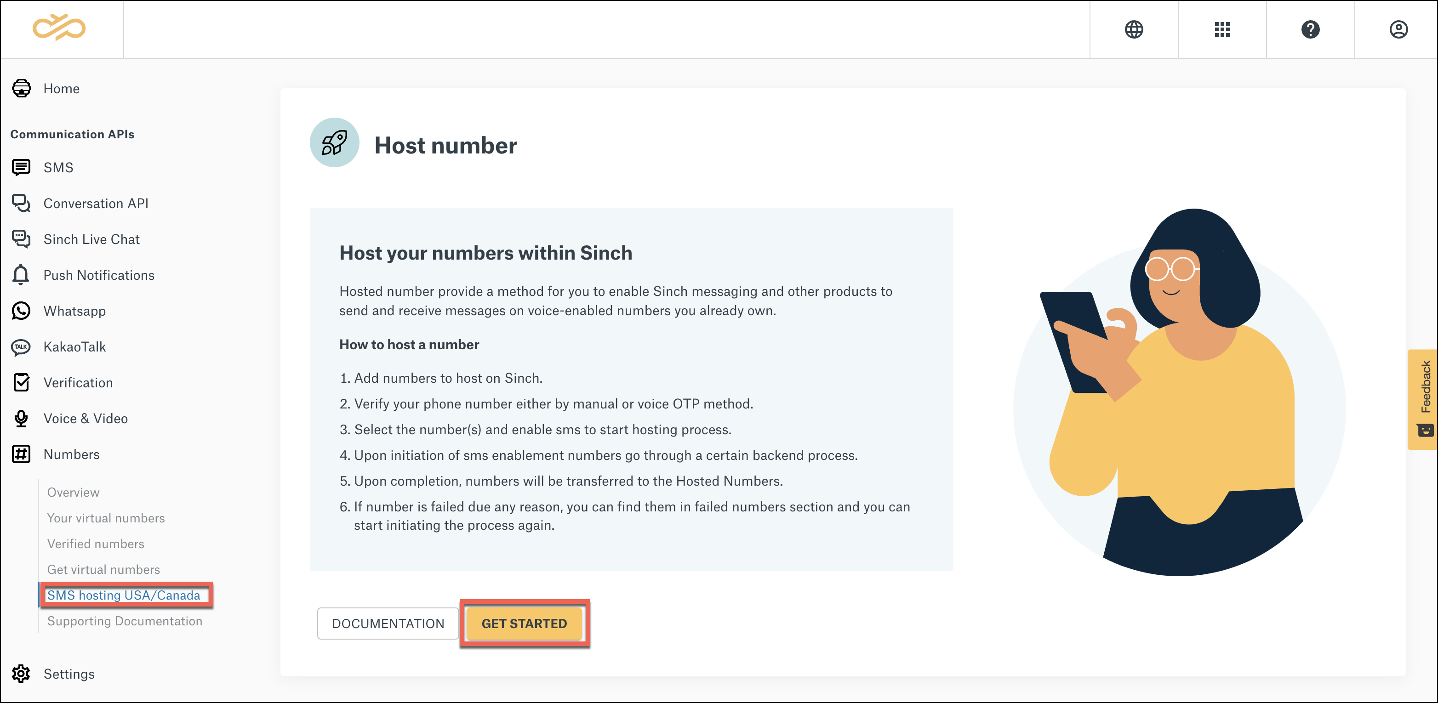
Task: Open DOCUMENTATION
Action: point(388,623)
